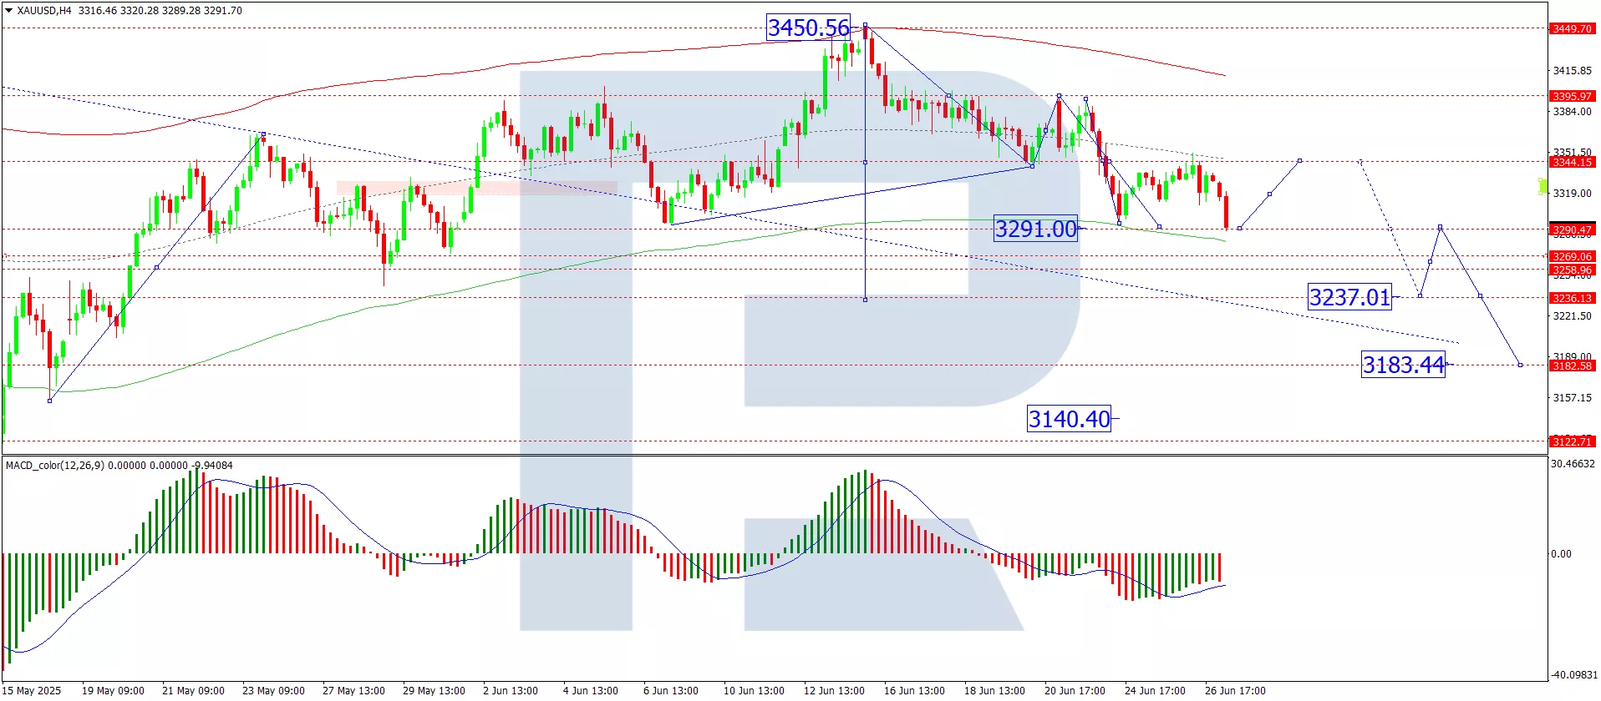Click the pink shaded rectangle zone
1601x701 pixels.
point(476,188)
